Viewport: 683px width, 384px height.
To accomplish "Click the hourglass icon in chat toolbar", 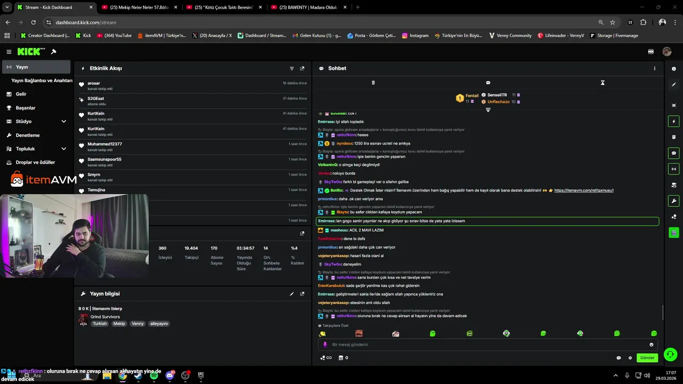I will 602,83.
